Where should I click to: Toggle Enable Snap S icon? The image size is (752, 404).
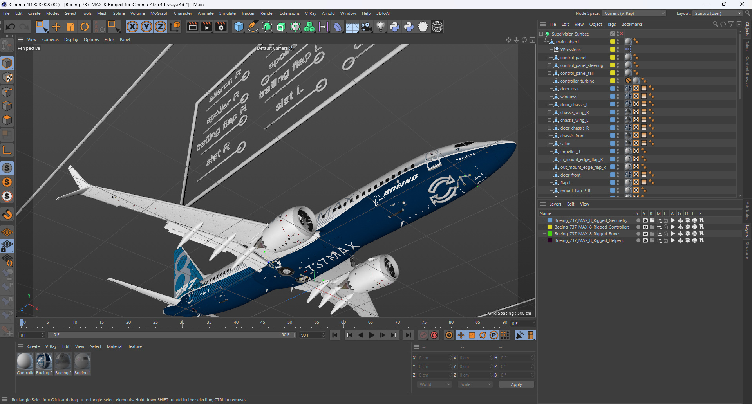point(7,168)
